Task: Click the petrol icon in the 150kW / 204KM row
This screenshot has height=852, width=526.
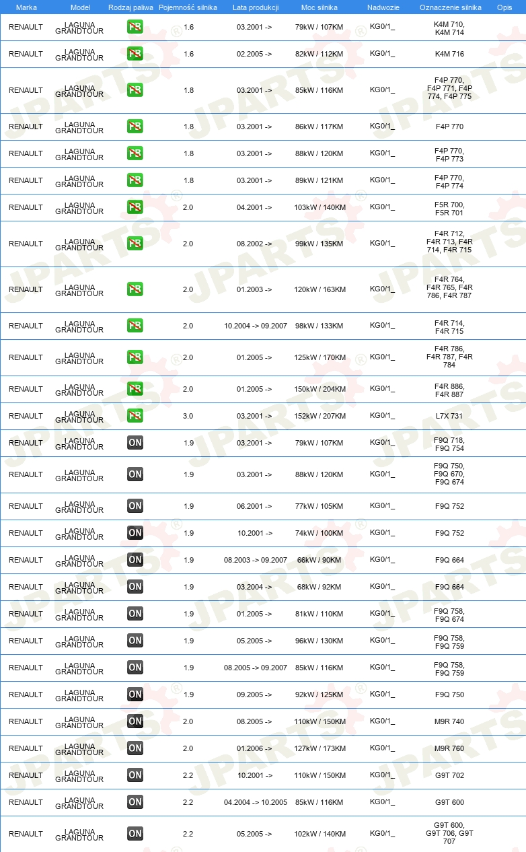Action: coord(135,389)
